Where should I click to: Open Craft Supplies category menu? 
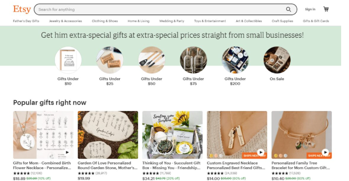pos(282,21)
